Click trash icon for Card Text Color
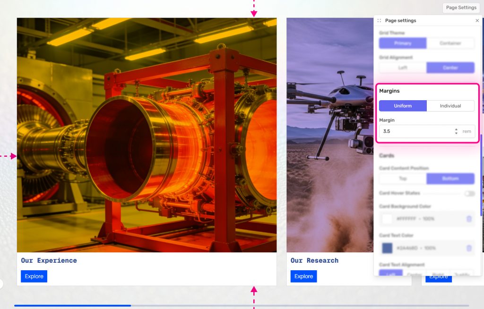484x309 pixels. pyautogui.click(x=469, y=248)
